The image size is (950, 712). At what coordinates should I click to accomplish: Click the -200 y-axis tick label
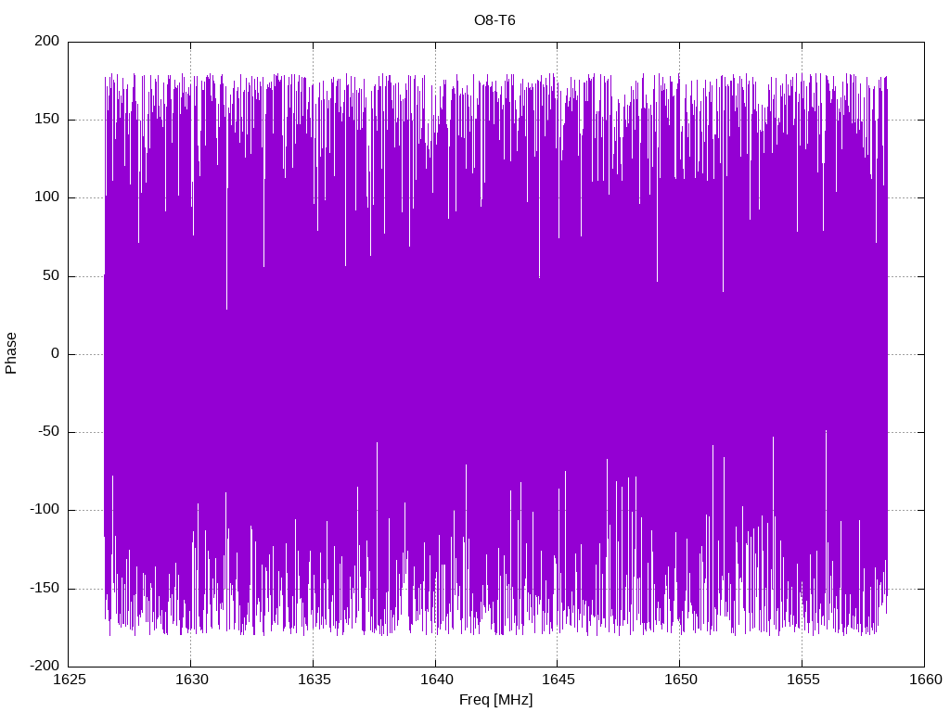[x=45, y=667]
